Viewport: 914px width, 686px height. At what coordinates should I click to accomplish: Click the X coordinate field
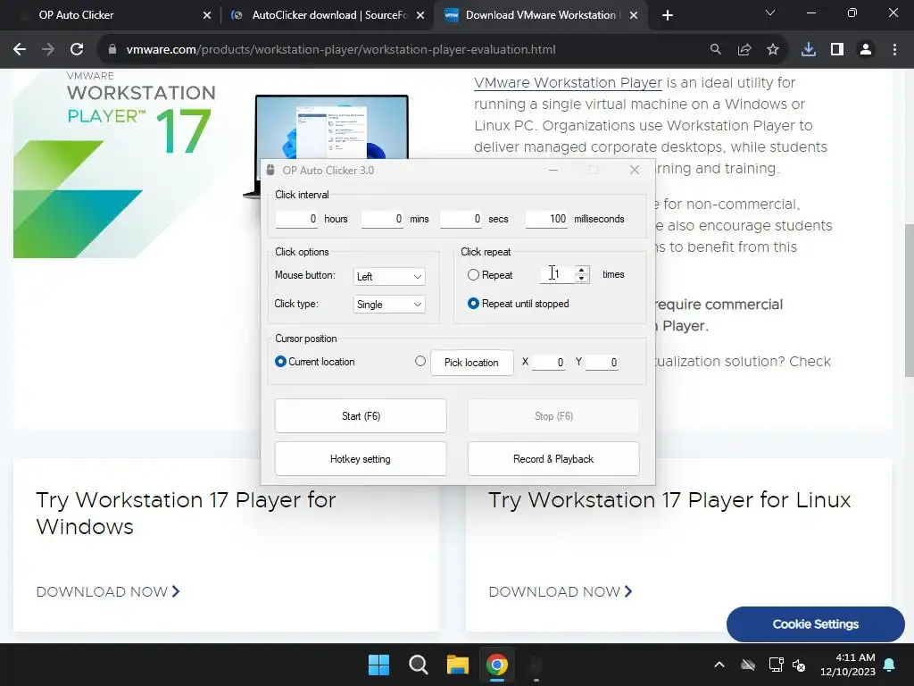548,363
